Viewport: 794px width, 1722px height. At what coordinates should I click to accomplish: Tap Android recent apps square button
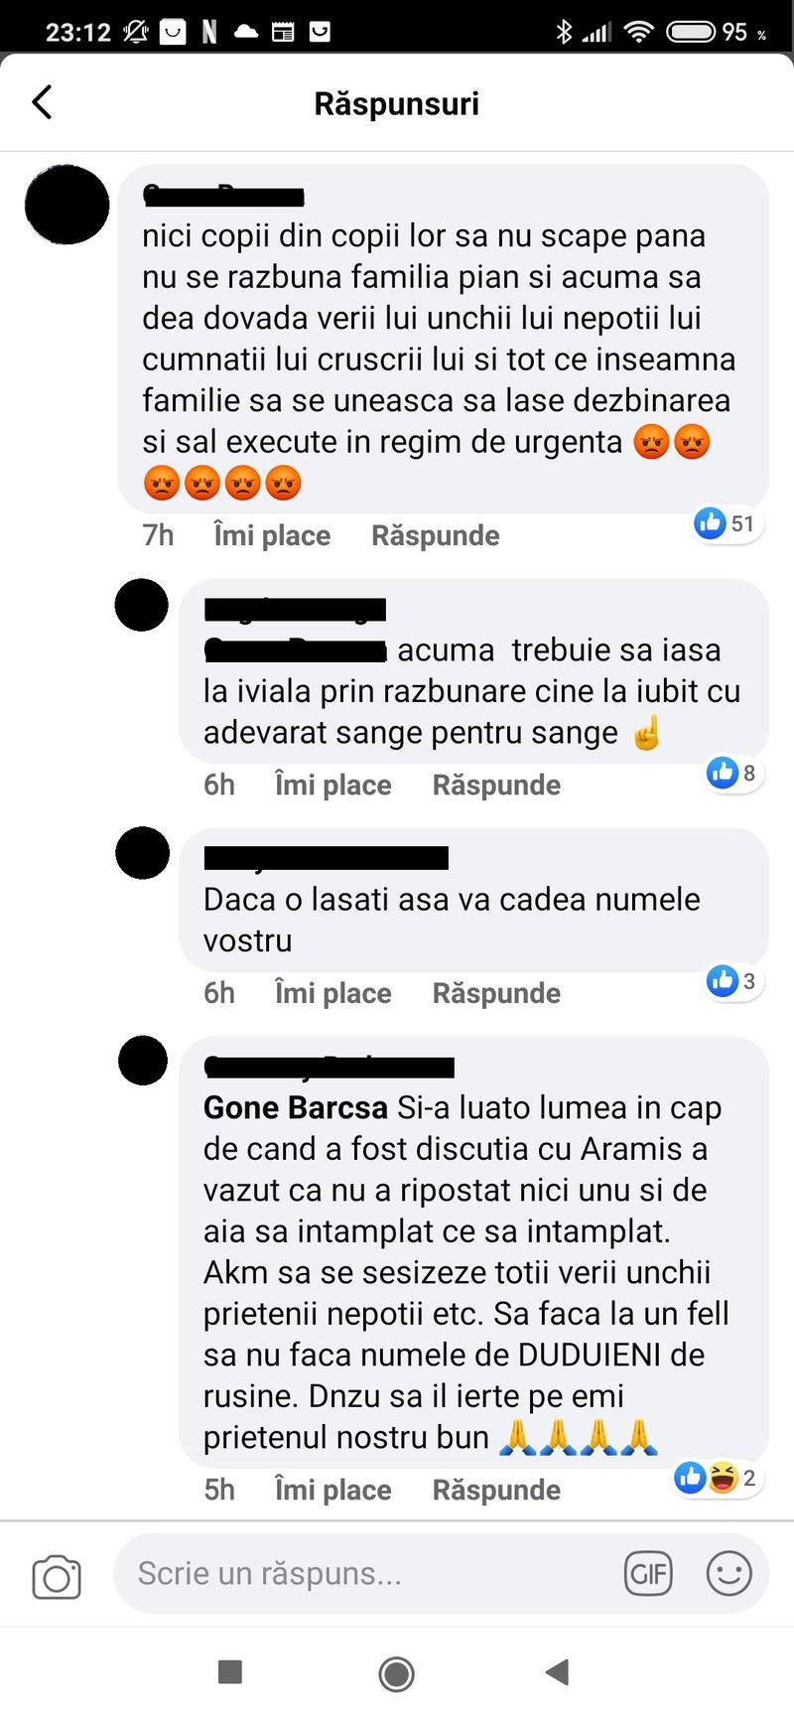(x=230, y=1672)
